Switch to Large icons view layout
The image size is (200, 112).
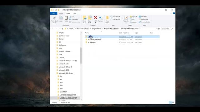pyautogui.click(x=173, y=102)
